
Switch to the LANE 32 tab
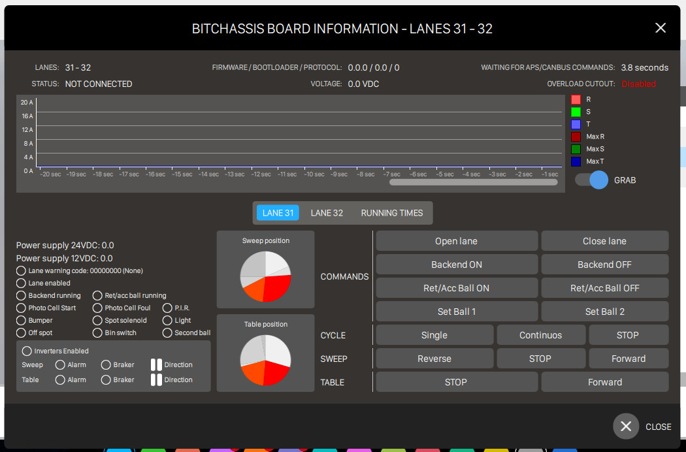[327, 213]
